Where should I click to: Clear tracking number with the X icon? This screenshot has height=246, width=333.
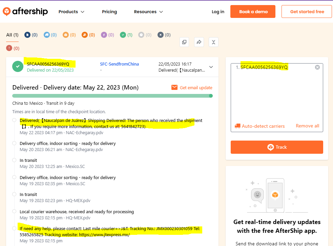(x=317, y=67)
